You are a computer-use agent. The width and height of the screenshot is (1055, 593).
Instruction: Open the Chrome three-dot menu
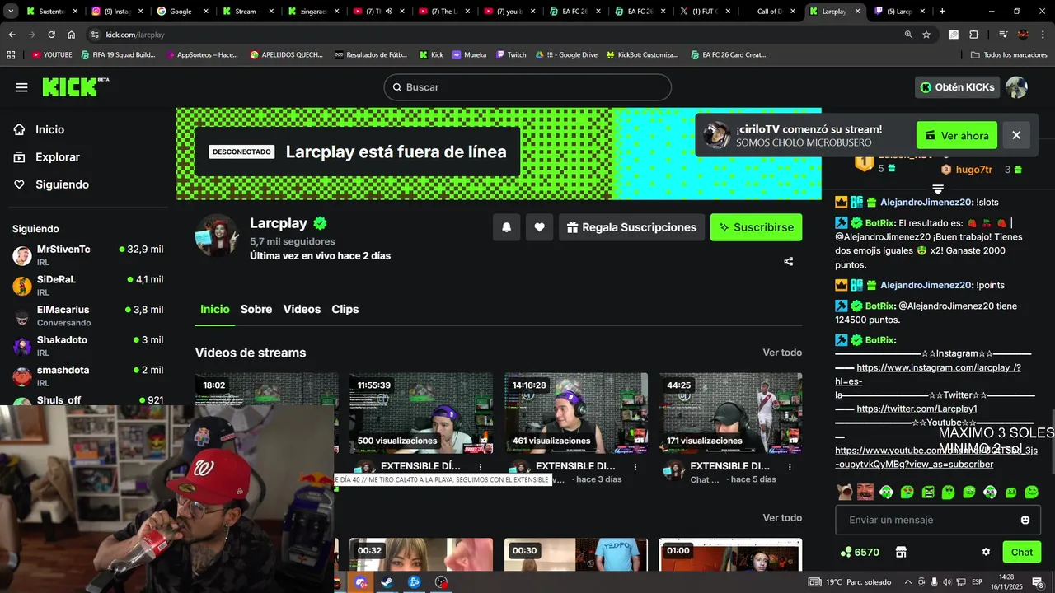(1043, 35)
